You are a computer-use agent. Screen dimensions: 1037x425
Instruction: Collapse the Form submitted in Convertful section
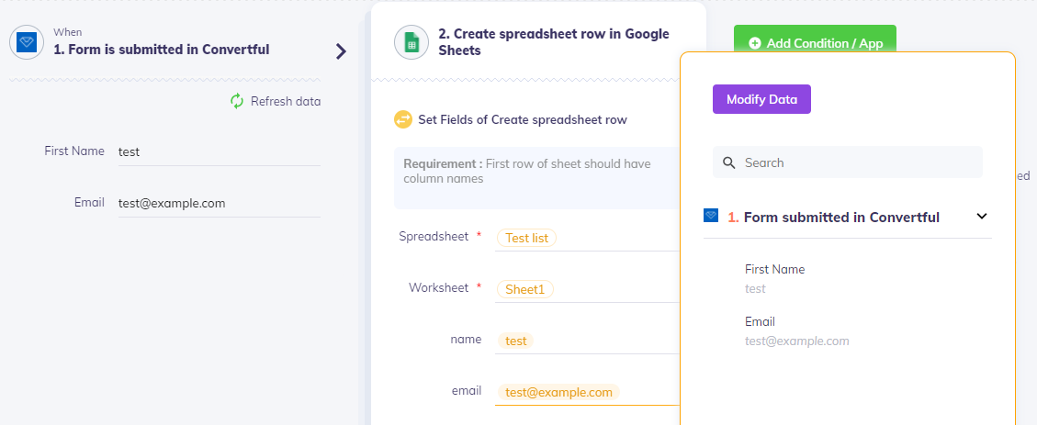pyautogui.click(x=982, y=216)
